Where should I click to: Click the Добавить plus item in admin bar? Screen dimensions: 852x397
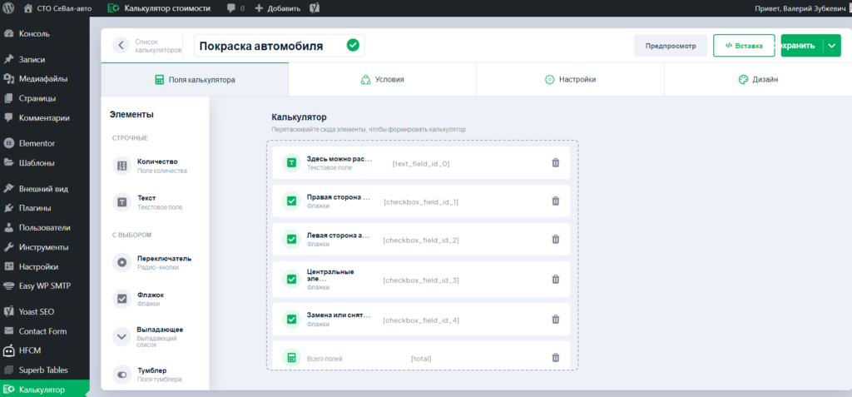[x=277, y=8]
